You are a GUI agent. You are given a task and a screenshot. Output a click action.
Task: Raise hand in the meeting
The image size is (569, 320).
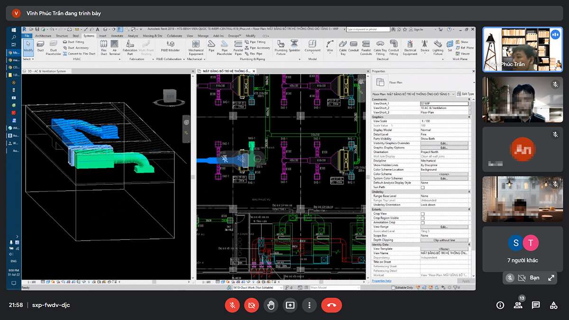[x=271, y=305]
